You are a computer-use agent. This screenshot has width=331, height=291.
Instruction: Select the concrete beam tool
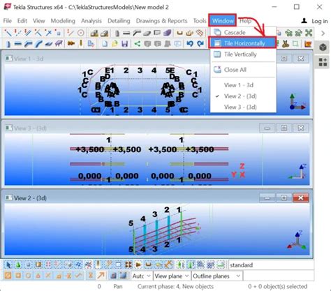coord(126,33)
